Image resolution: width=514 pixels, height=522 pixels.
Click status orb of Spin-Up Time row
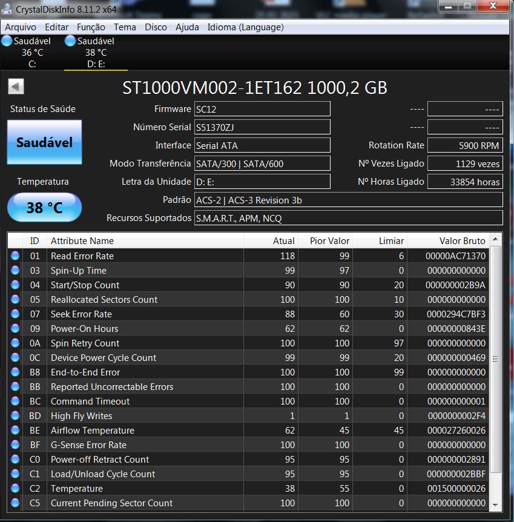pos(15,270)
